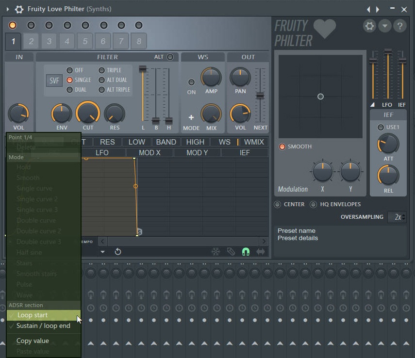The width and height of the screenshot is (415, 358).
Task: Open the plugin settings gear icon
Action: [369, 26]
